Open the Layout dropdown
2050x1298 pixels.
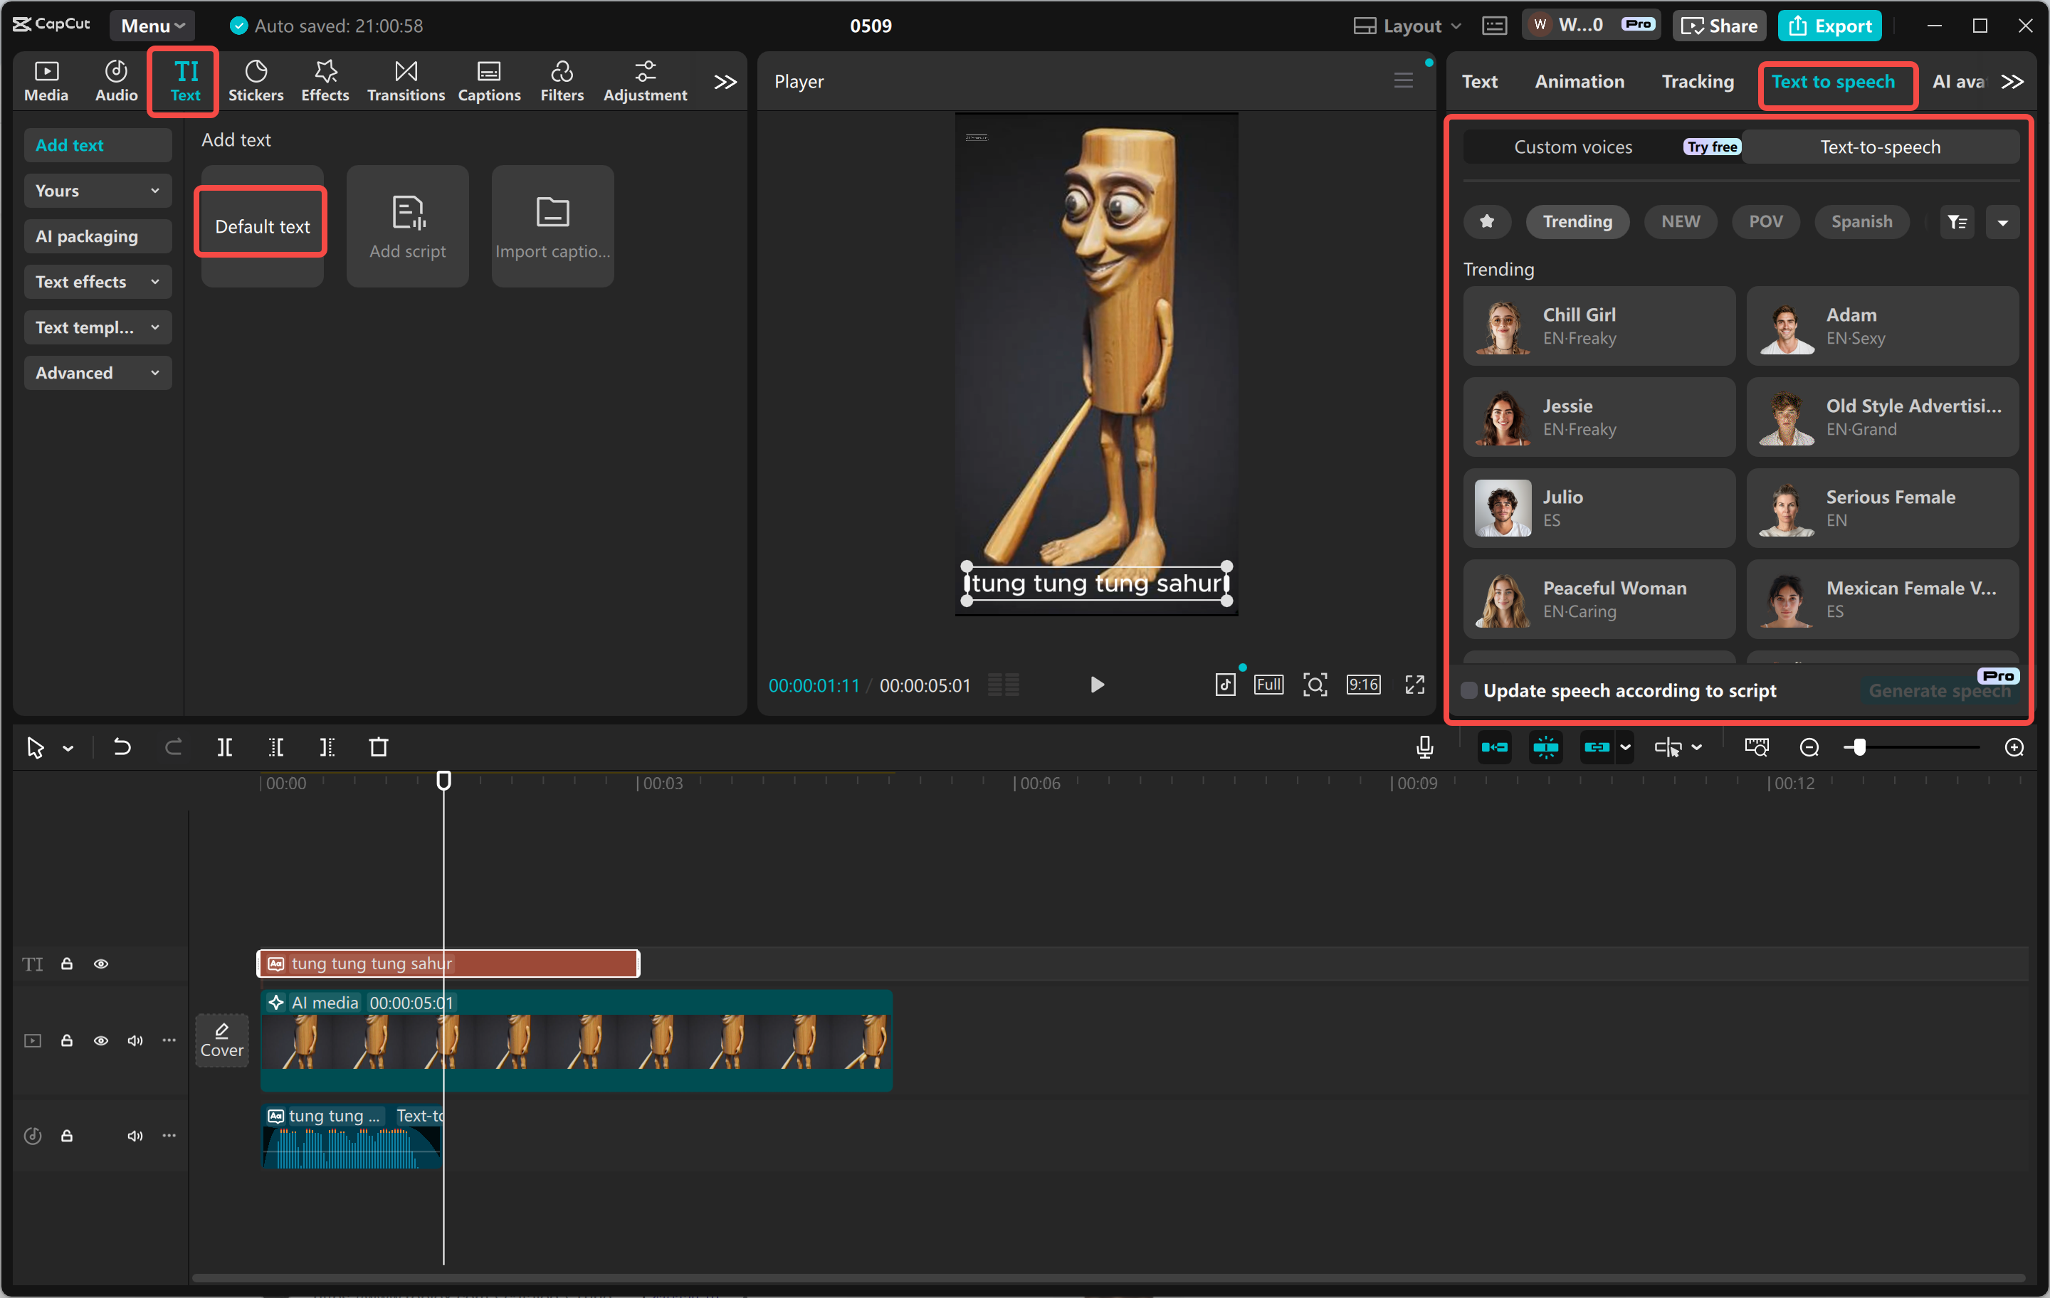(x=1406, y=26)
